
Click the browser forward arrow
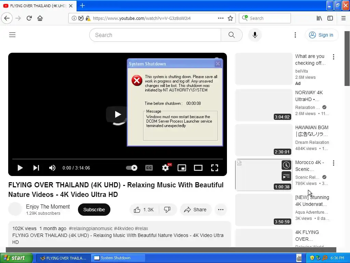pos(18,18)
